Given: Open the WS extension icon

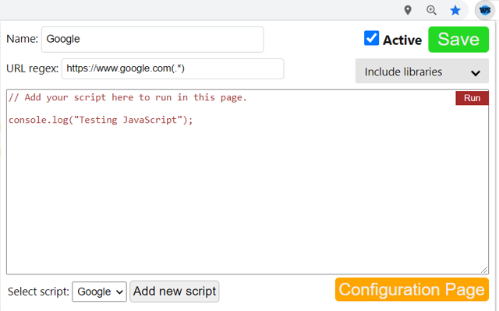Looking at the screenshot, I should (x=485, y=10).
